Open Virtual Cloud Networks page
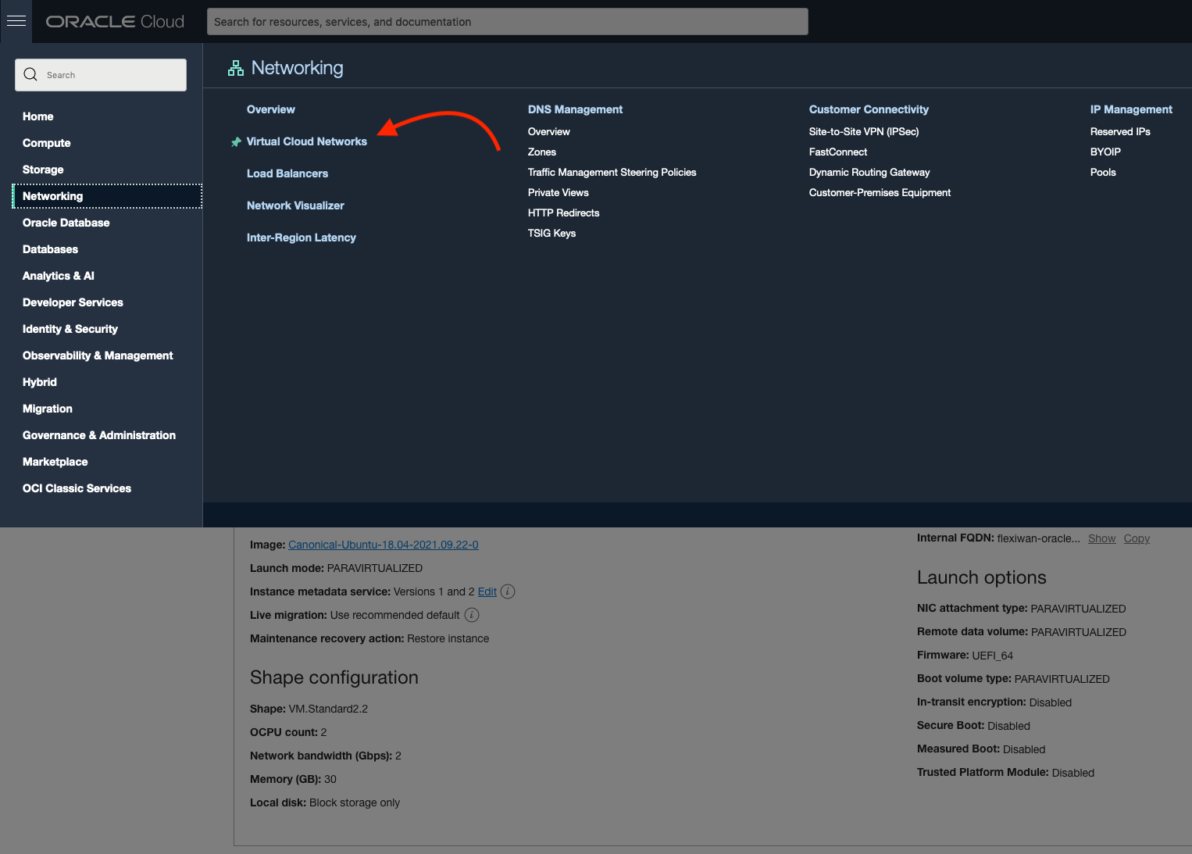 click(x=307, y=141)
